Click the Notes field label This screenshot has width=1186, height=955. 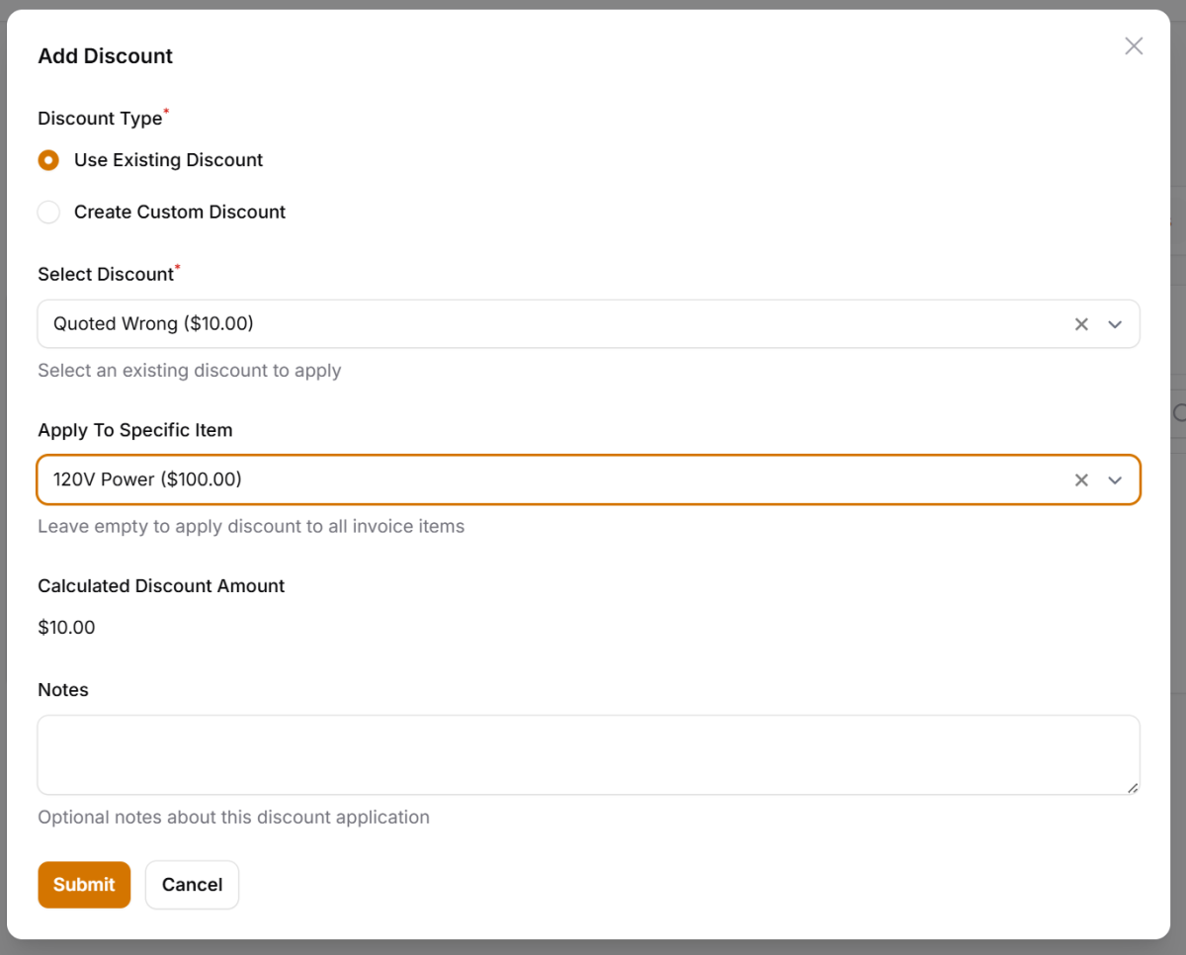click(63, 690)
